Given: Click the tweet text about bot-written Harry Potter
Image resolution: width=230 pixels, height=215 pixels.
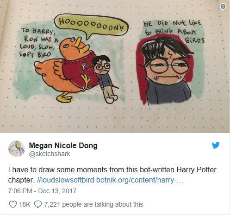Looking at the screenshot, I should point(112,175).
